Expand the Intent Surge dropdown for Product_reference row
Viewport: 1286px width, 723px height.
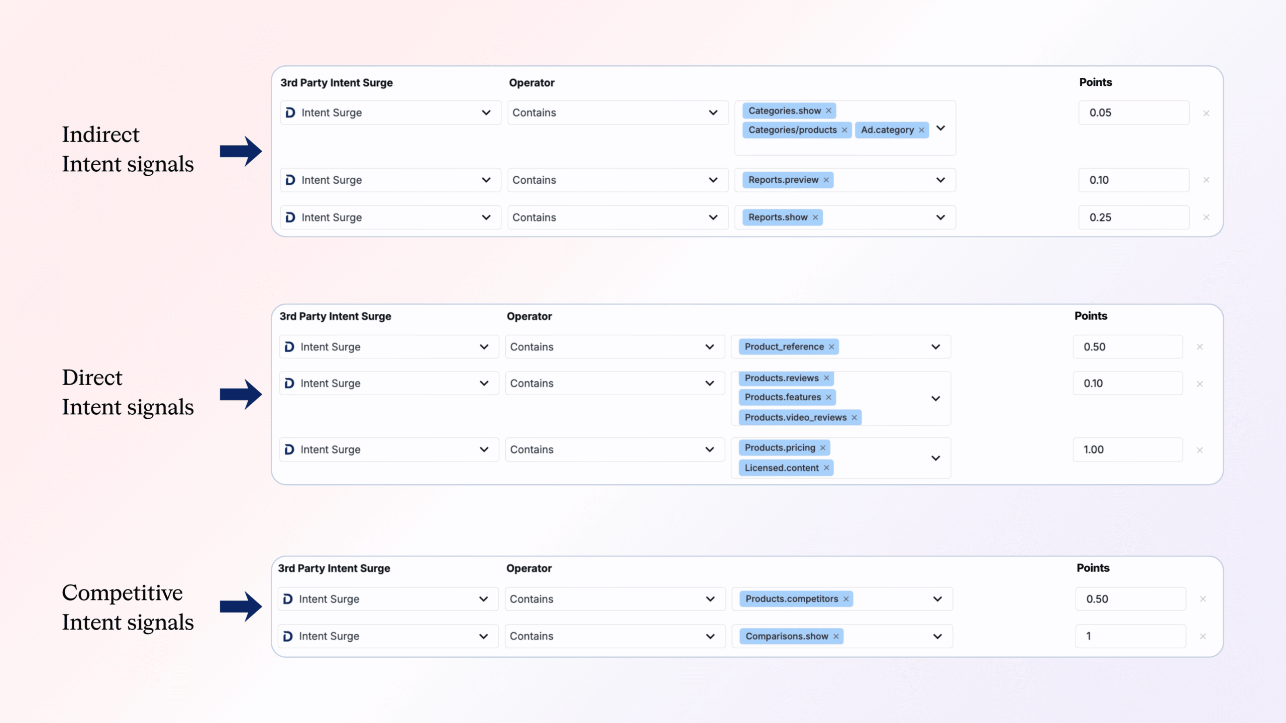[389, 347]
